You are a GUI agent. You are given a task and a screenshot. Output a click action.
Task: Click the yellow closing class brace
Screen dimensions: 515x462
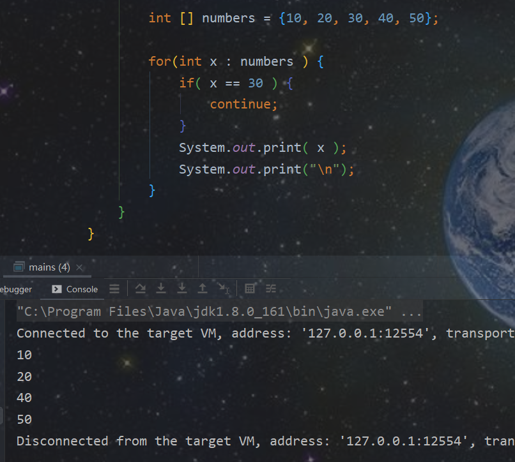pyautogui.click(x=91, y=234)
